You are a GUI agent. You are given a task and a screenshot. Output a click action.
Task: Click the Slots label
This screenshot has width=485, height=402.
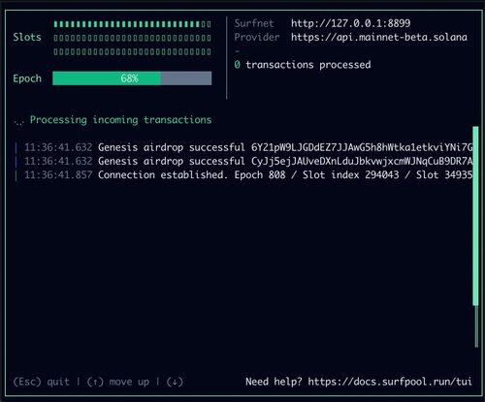pyautogui.click(x=27, y=37)
